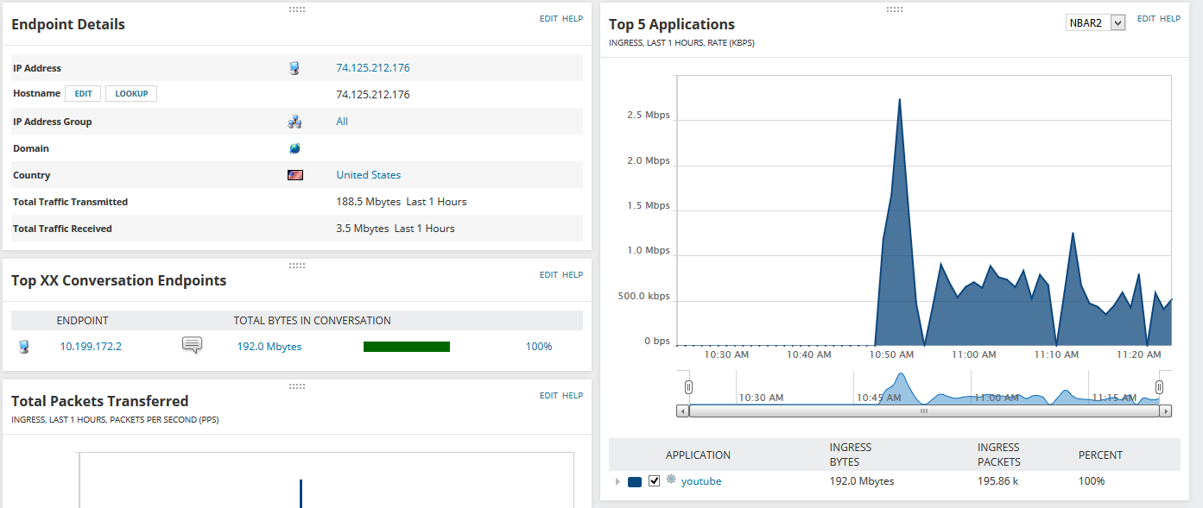Click the globe icon in the Domain row

pos(294,148)
